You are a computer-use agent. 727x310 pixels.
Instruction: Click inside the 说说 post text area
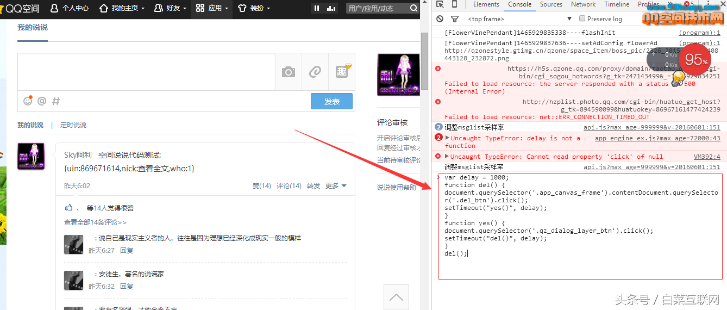click(146, 72)
